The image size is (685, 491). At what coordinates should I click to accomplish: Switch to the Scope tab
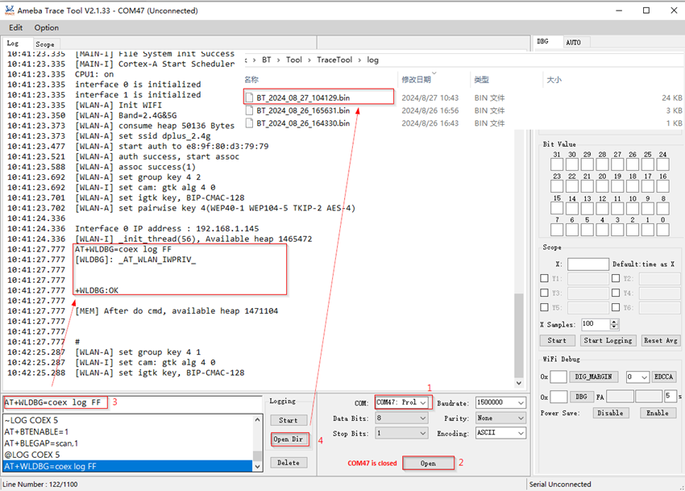(45, 44)
